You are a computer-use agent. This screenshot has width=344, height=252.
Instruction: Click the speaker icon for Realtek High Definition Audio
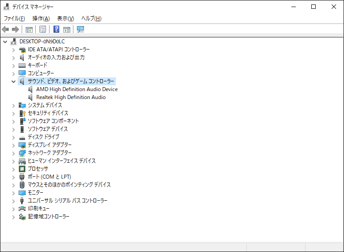pos(31,97)
